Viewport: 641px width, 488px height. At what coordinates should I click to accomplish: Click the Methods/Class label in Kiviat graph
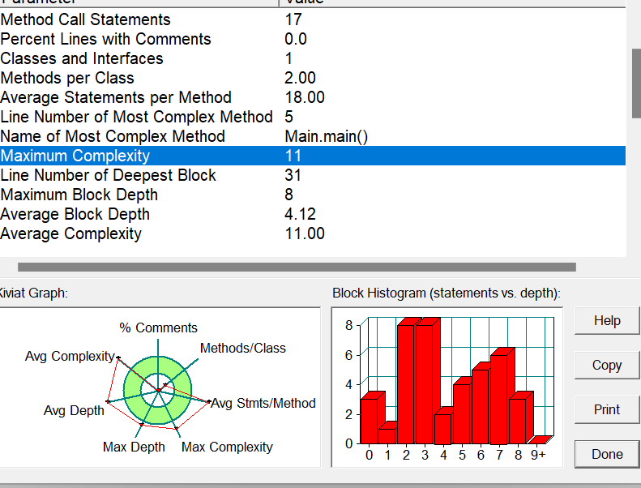point(243,348)
